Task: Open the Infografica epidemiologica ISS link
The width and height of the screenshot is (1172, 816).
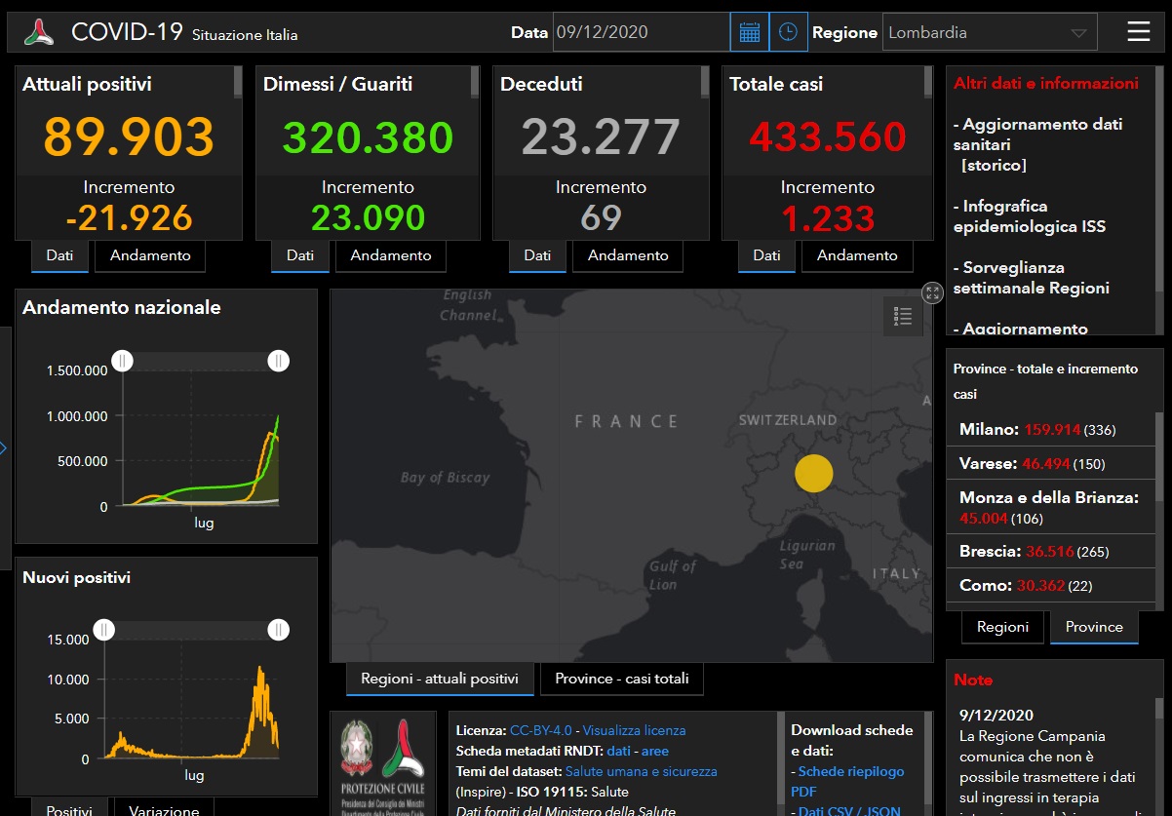Action: pos(1029,216)
